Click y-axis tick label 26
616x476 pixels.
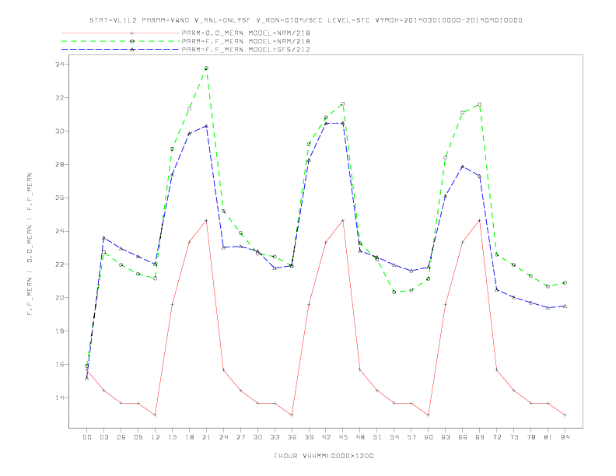pos(59,198)
